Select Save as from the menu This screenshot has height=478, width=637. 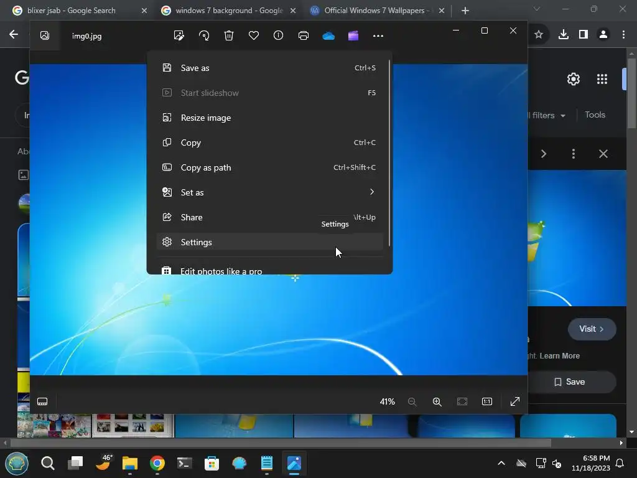269,68
